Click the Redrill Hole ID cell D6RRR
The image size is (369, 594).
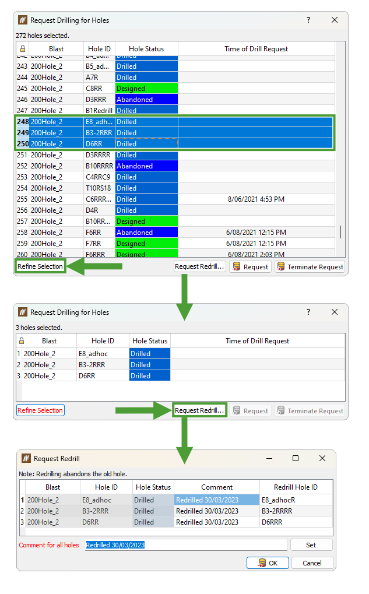[x=296, y=522]
